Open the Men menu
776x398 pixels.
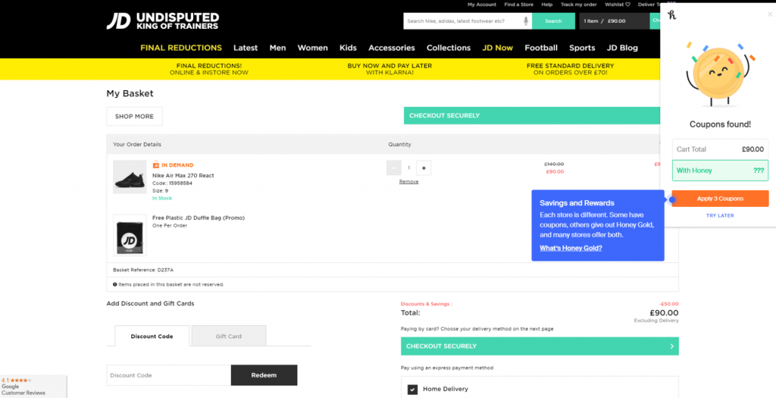click(x=277, y=48)
